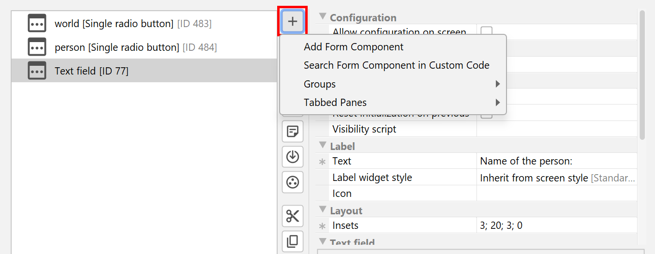Select person [Single radio button] item
This screenshot has height=254, width=655.
tap(135, 47)
